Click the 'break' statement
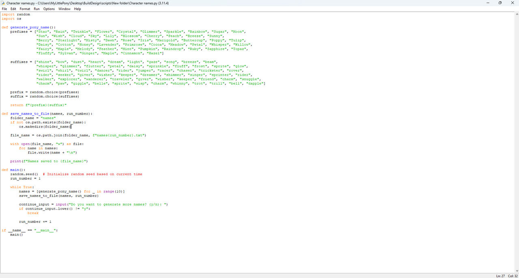Image resolution: width=519 pixels, height=278 pixels. 33,213
